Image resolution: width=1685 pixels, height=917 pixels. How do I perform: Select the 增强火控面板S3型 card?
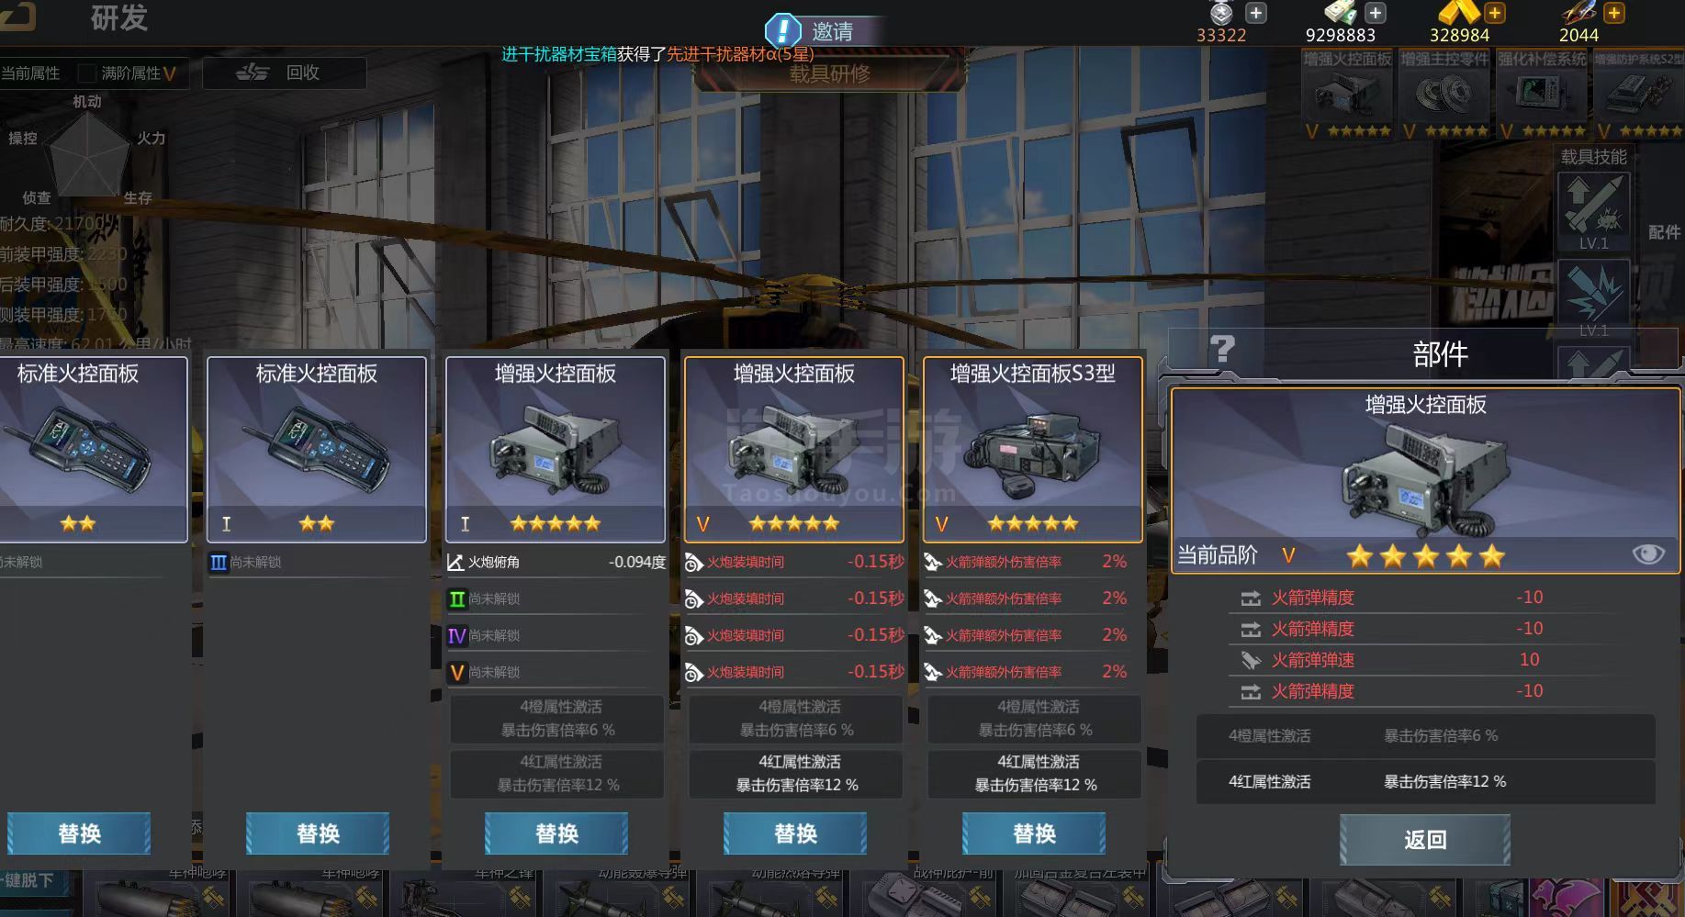(x=1033, y=449)
